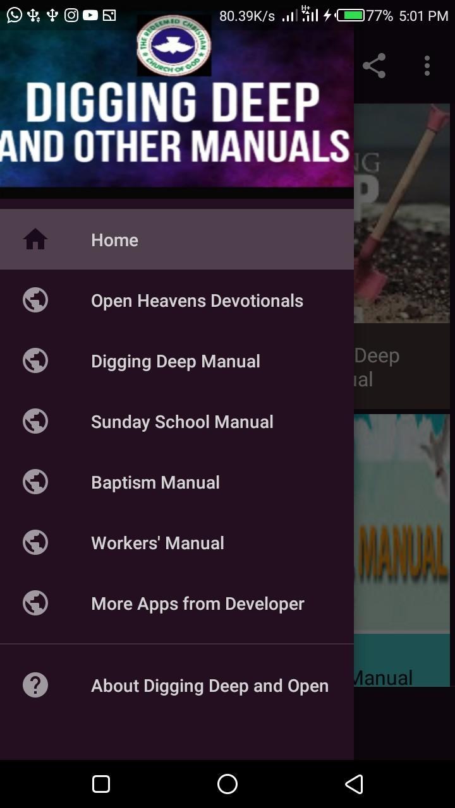Tap More Apps from Developer

pos(177,603)
